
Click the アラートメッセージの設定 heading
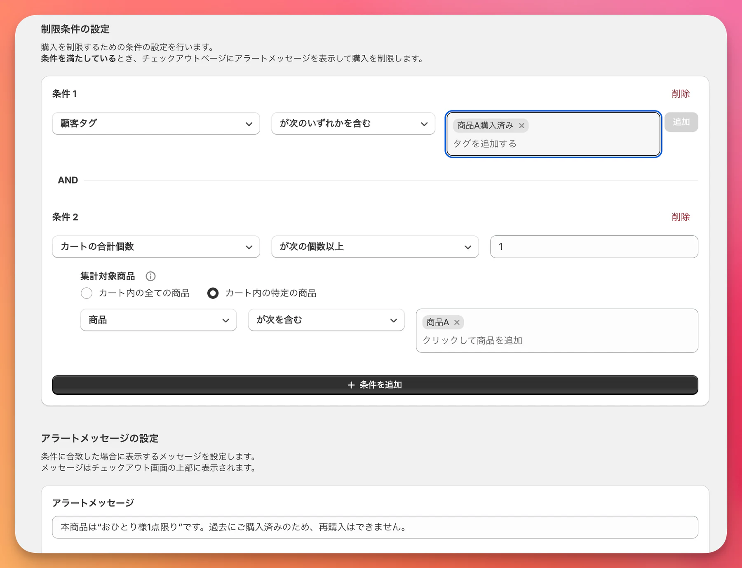(100, 438)
